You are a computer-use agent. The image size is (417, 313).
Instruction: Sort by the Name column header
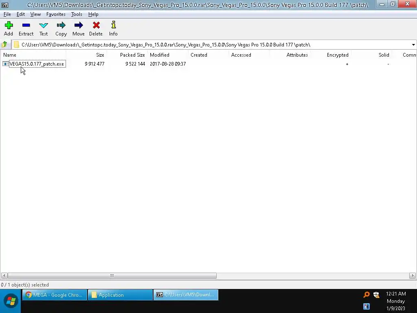33,55
